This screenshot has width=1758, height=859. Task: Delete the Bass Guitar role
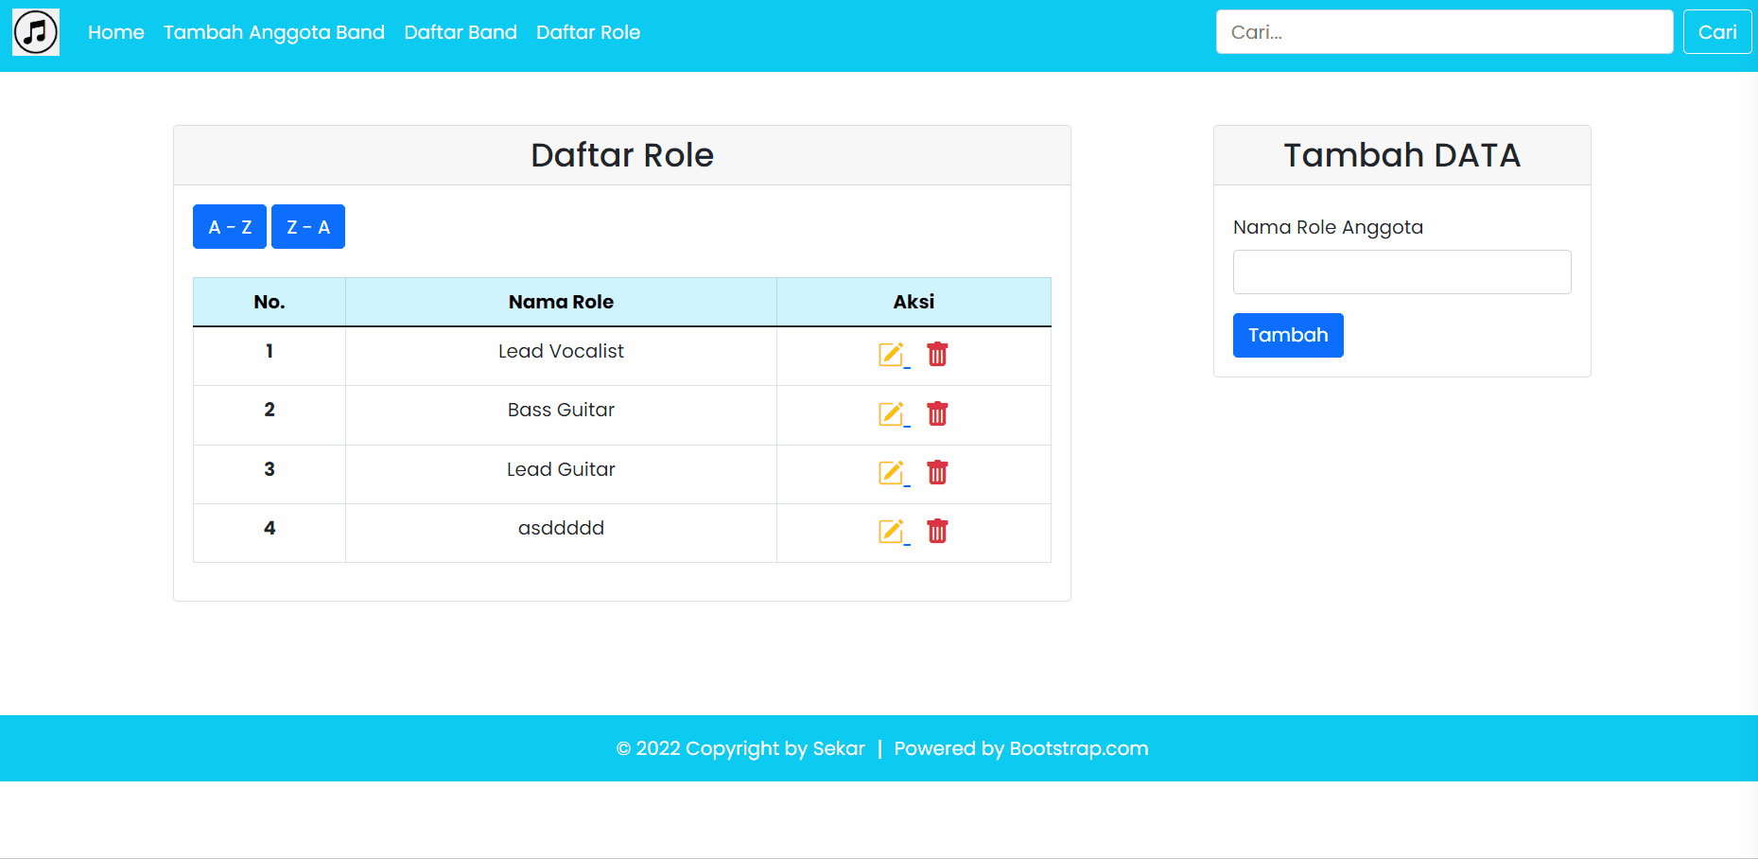pos(937,413)
